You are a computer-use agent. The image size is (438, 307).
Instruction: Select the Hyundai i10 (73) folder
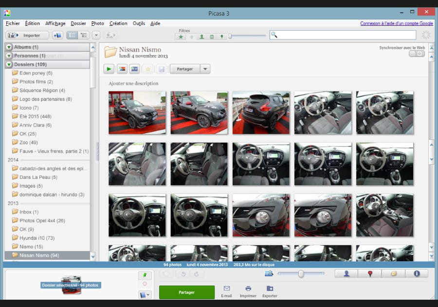[37, 238]
